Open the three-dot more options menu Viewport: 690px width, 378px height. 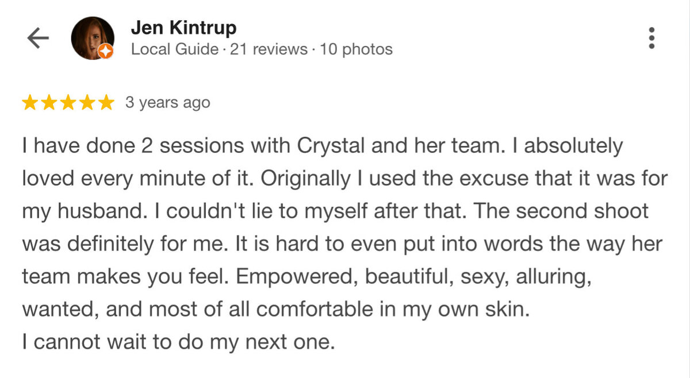click(651, 38)
